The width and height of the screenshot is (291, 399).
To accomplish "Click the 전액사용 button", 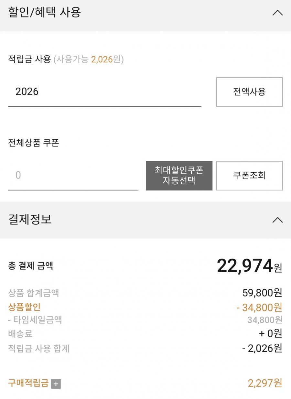I will [x=249, y=92].
